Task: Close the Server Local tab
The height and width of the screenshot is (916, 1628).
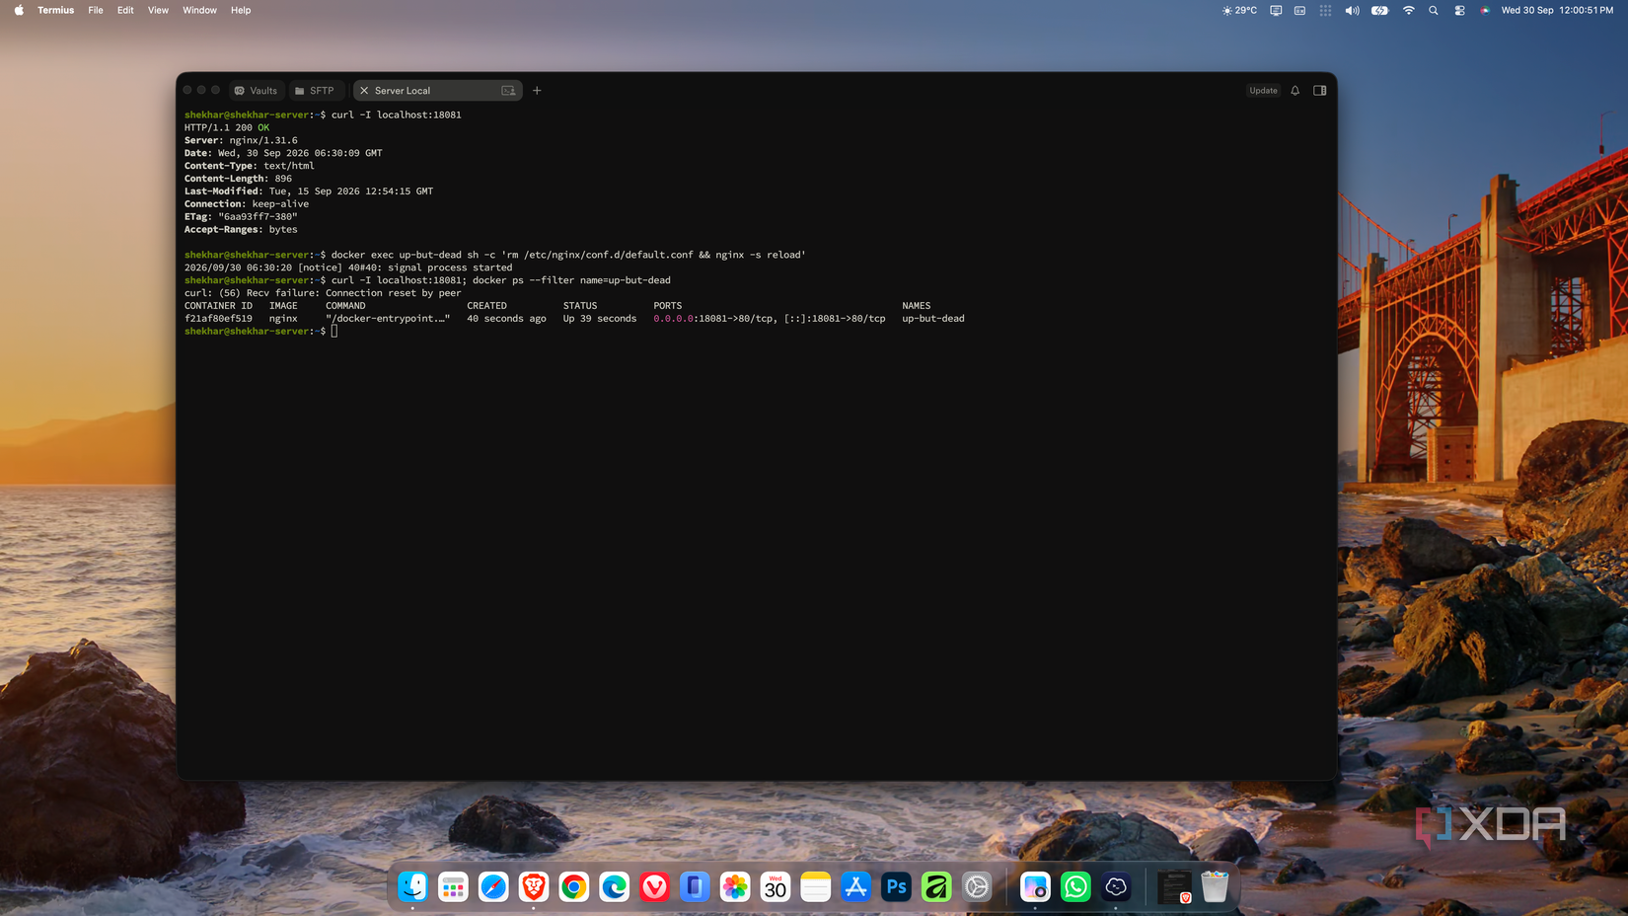Action: (x=364, y=91)
